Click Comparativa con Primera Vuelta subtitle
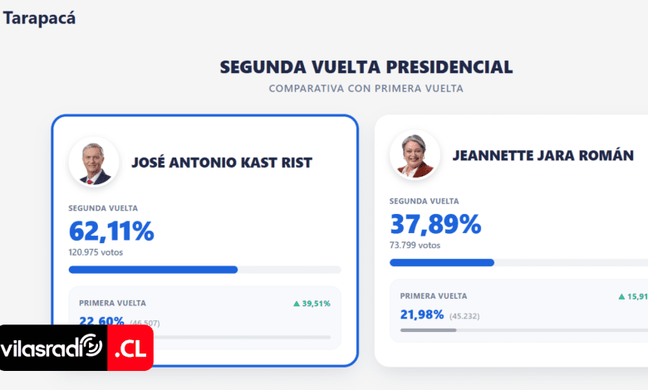Viewport: 648px width, 390px height. pyautogui.click(x=366, y=88)
